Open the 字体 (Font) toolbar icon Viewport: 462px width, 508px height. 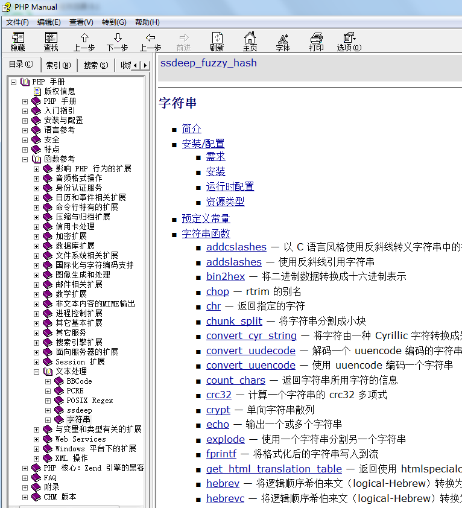point(283,38)
